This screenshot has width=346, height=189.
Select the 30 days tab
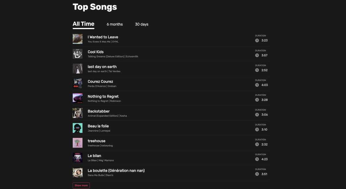pyautogui.click(x=142, y=24)
